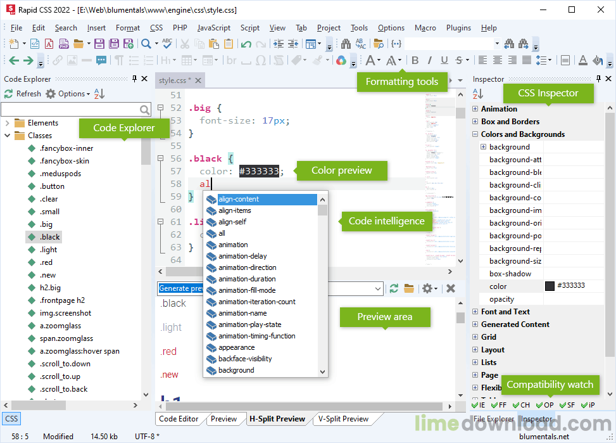Image resolution: width=616 pixels, height=443 pixels.
Task: Open the CSS menu
Action: click(156, 28)
